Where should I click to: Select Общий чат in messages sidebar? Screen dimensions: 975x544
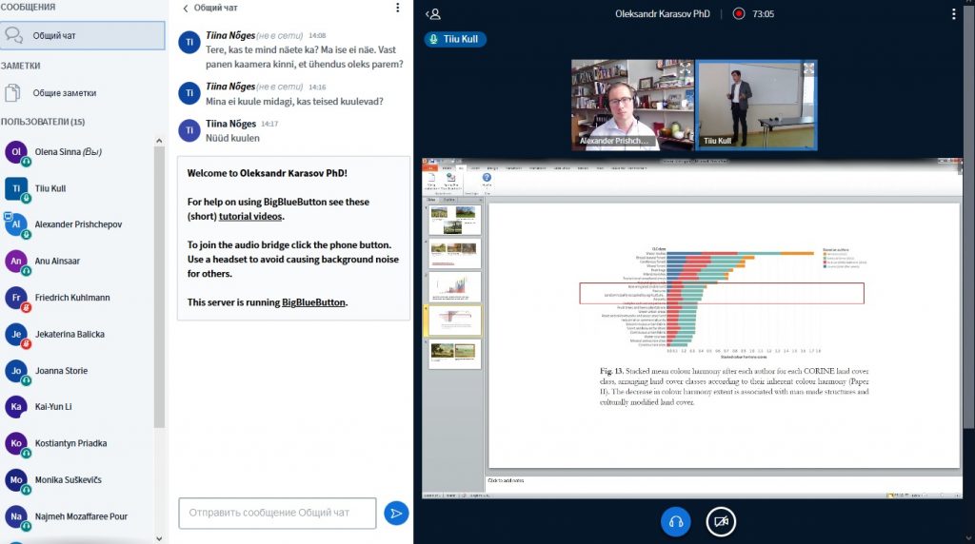click(83, 36)
